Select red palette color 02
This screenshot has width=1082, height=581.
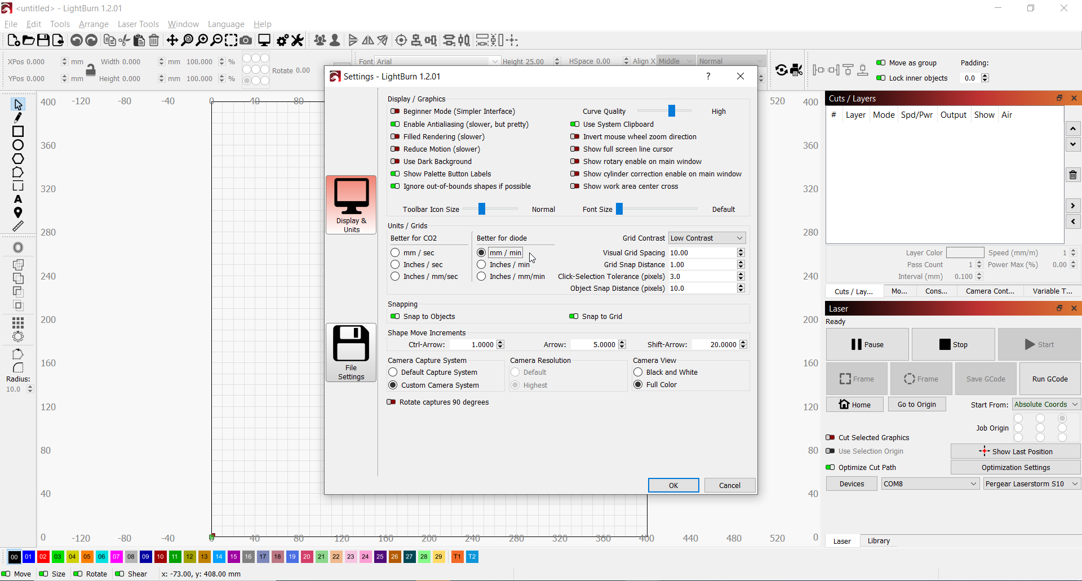click(43, 557)
